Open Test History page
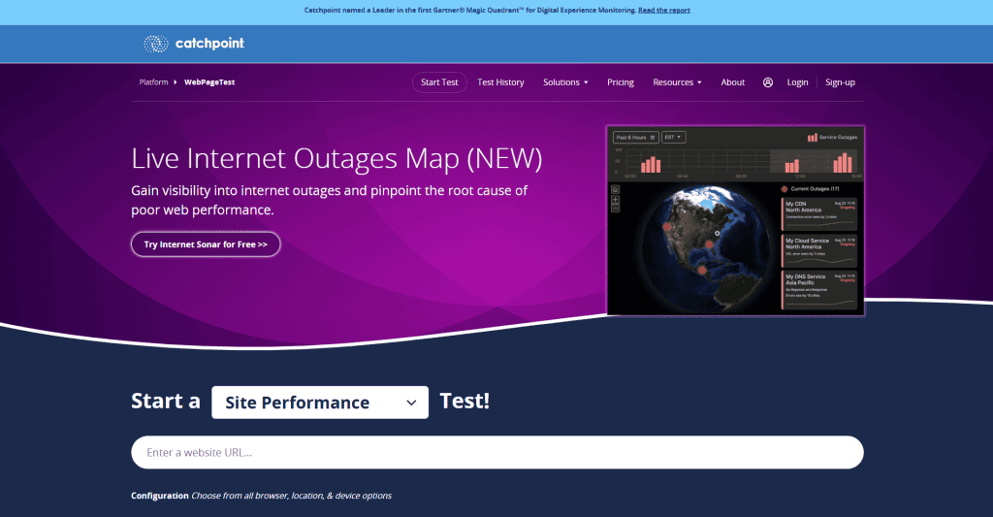The image size is (993, 517). [500, 82]
